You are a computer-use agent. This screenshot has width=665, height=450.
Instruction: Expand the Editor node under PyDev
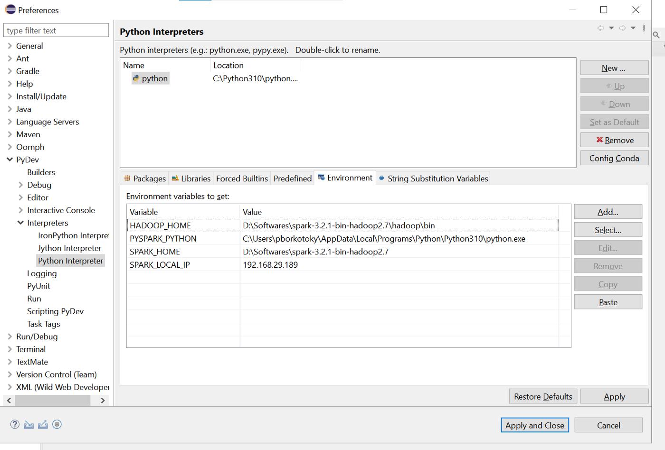coord(20,197)
